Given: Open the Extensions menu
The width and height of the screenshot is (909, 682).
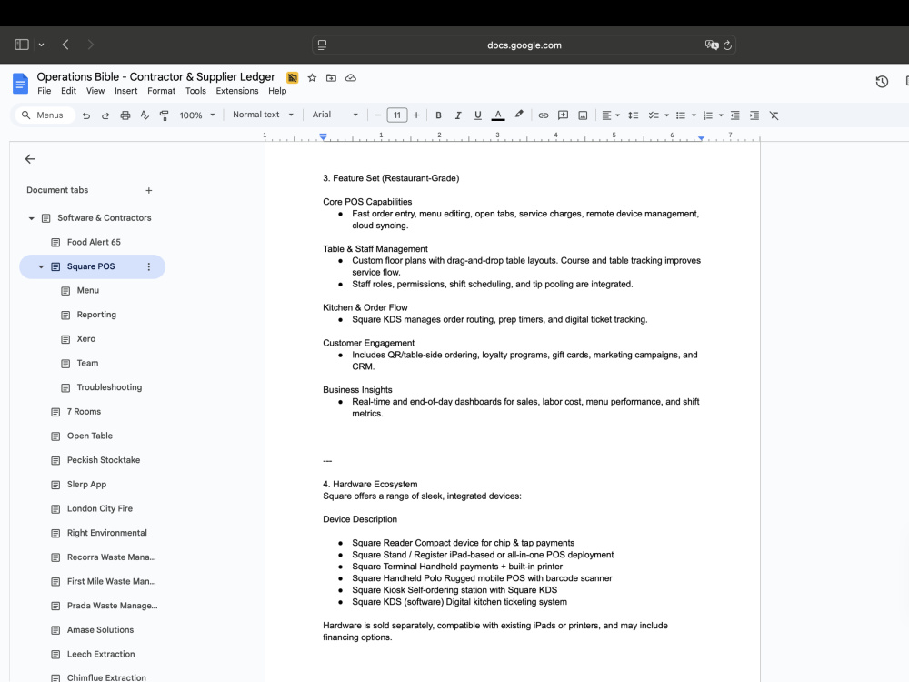Looking at the screenshot, I should pos(237,91).
